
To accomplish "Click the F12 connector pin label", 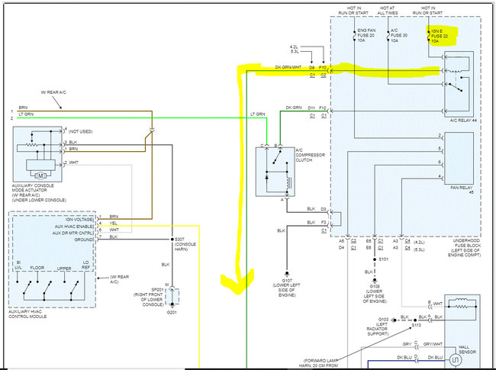I will [322, 108].
